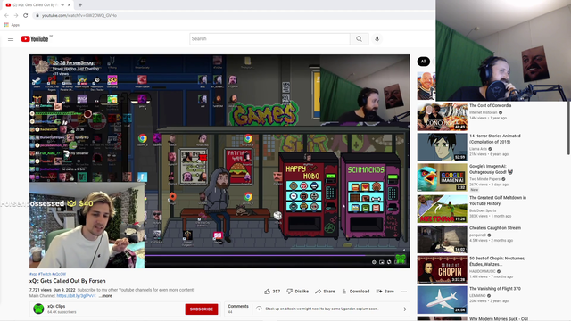Open the video player settings gear
Screen dimensions: 571x321
pos(374,262)
